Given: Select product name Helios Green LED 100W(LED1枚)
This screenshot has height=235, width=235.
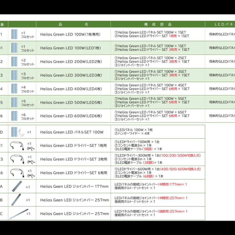Looking at the screenshot, I should pos(70,48).
